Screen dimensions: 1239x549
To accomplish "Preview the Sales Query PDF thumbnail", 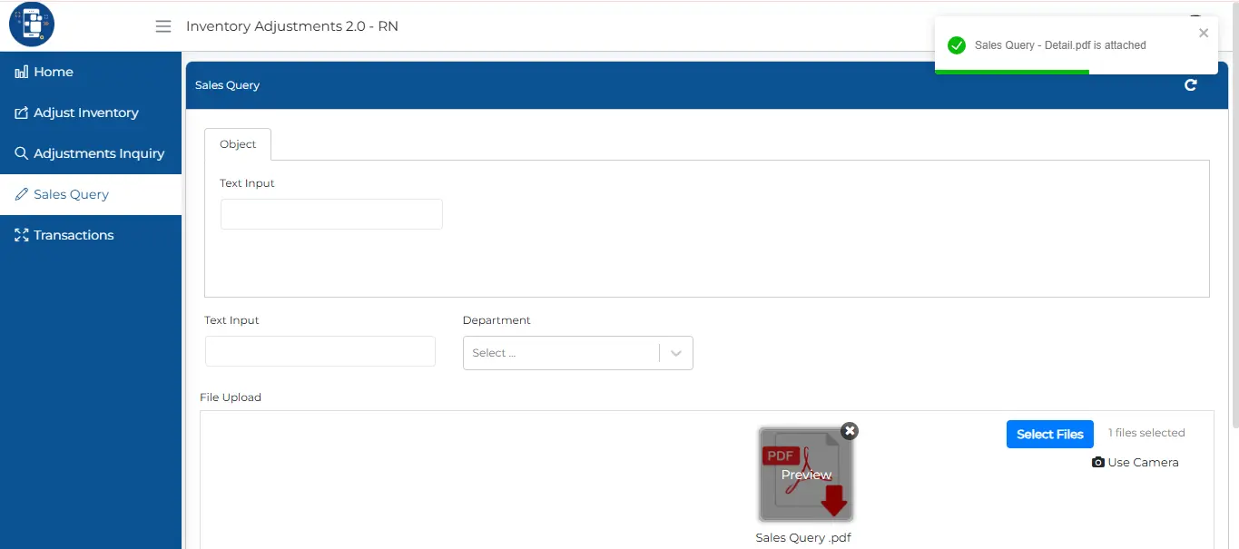I will [x=805, y=475].
